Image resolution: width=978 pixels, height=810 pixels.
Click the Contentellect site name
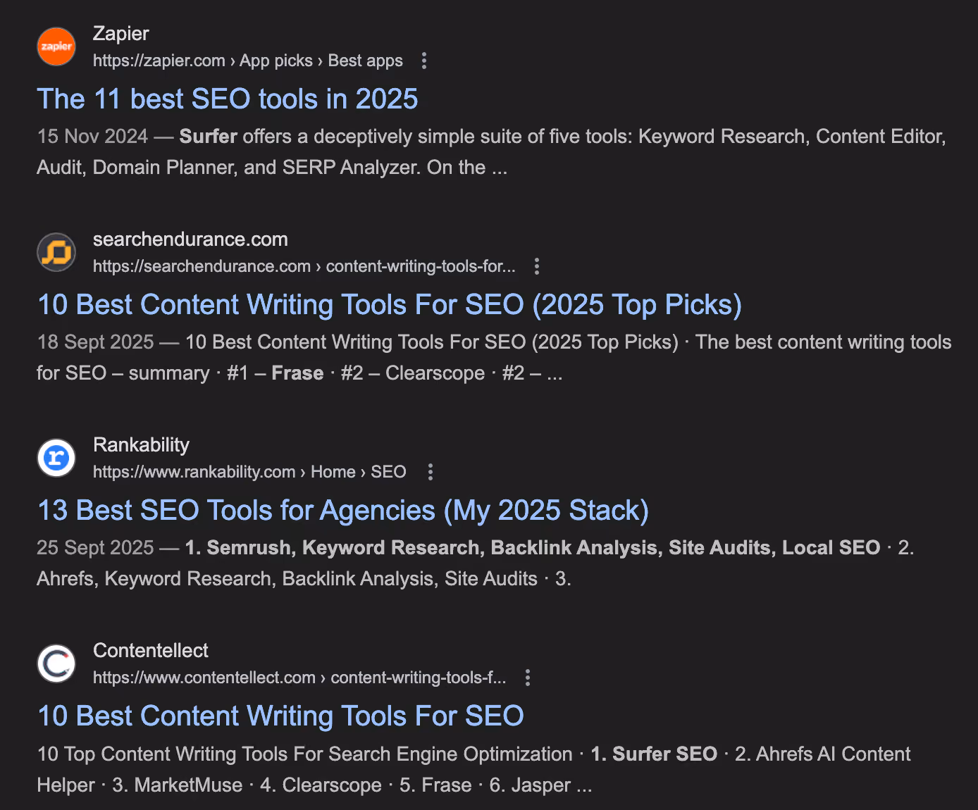151,650
